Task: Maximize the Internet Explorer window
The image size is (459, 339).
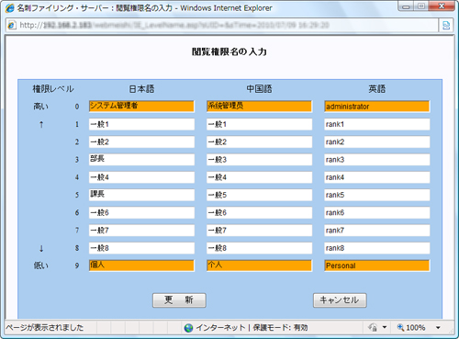Action: (421, 6)
